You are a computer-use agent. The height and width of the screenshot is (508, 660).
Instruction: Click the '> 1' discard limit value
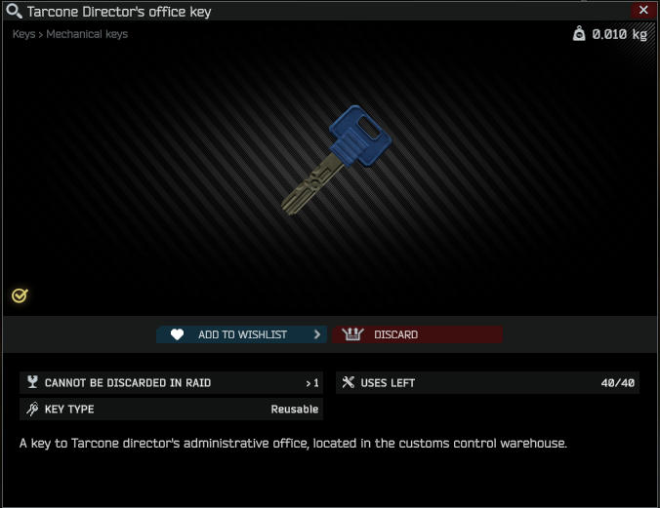tap(312, 383)
